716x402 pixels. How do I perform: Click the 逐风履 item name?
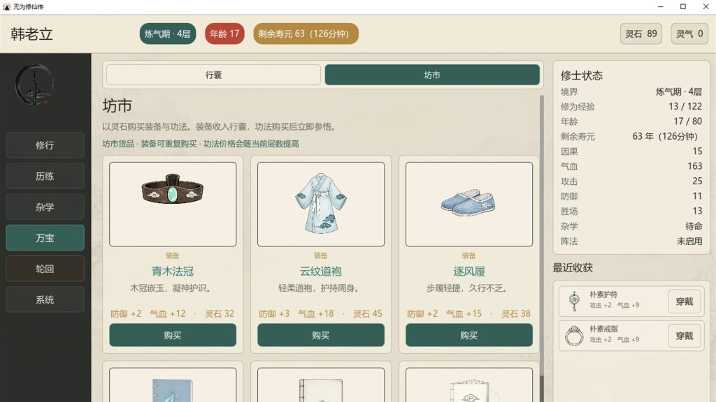click(x=469, y=271)
